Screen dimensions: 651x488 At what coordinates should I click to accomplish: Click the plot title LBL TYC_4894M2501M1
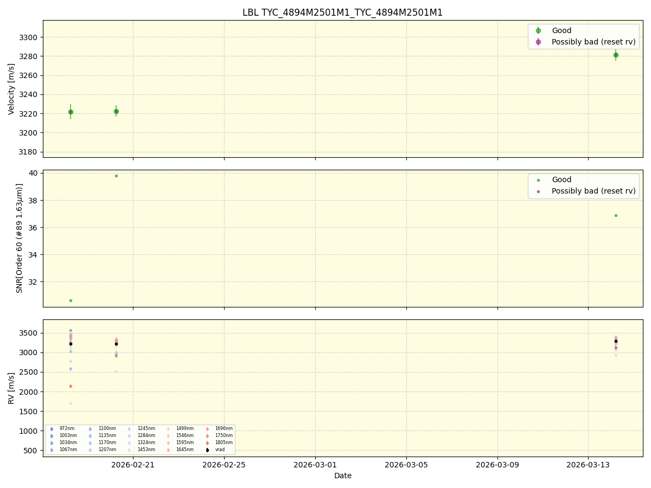[x=342, y=12]
